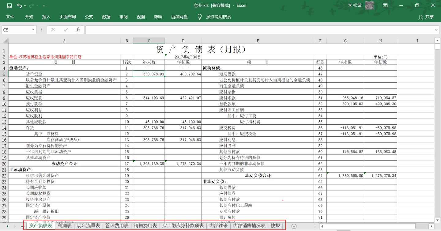Image resolution: width=441 pixels, height=231 pixels.
Task: Switch to the 利润表 sheet tab
Action: pos(64,226)
